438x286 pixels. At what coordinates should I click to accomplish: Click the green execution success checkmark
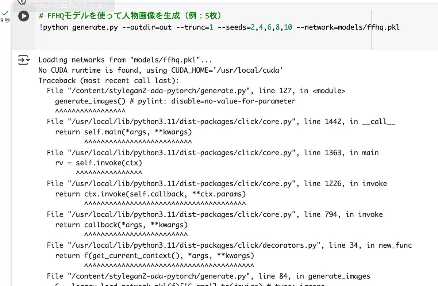tap(5, 13)
